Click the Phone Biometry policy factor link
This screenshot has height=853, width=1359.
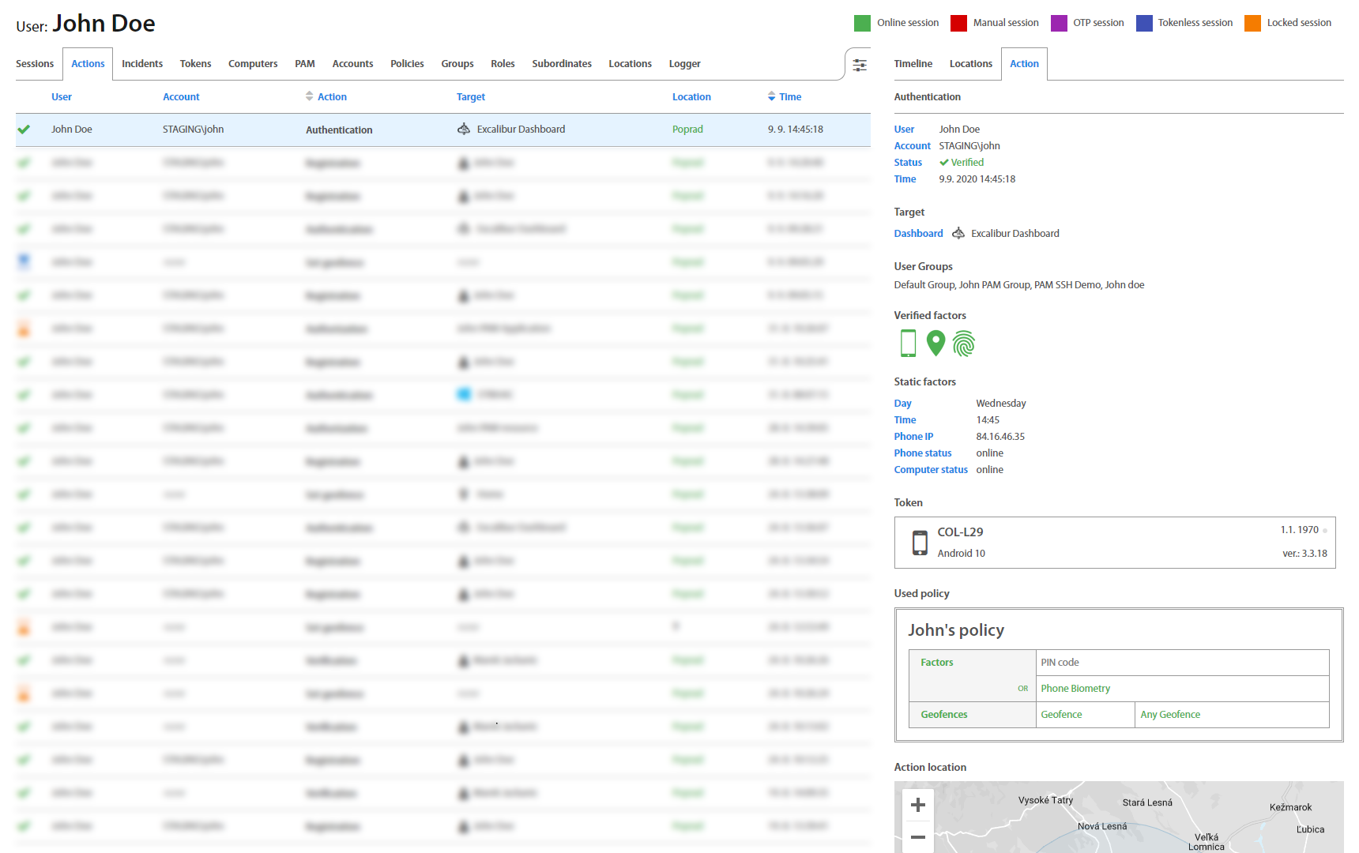pos(1075,689)
